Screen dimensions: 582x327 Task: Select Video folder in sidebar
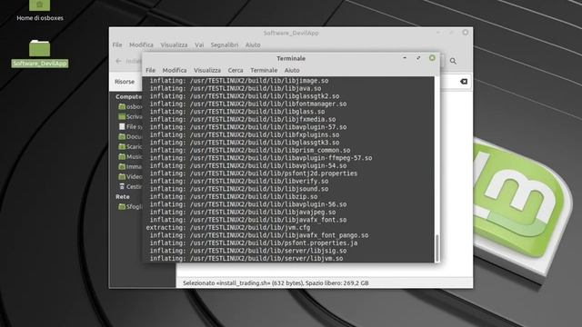click(130, 176)
